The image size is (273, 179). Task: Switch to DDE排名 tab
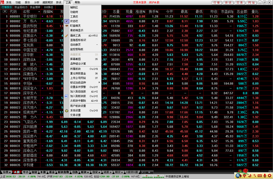coord(48,7)
